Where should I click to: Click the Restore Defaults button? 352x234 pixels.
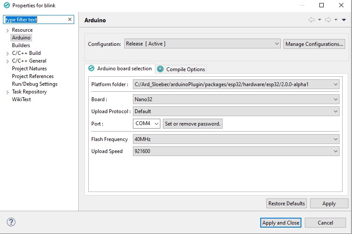click(x=286, y=204)
